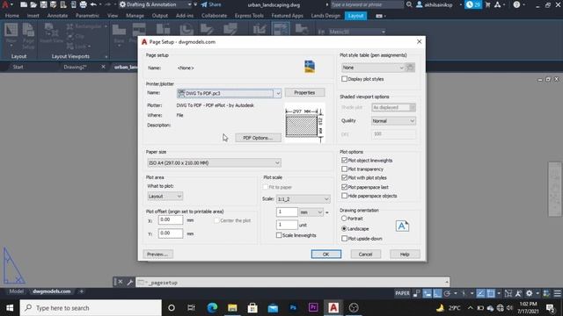Click the workspace switching gear in status bar
Screen dimensions: 563x316
[530, 293]
